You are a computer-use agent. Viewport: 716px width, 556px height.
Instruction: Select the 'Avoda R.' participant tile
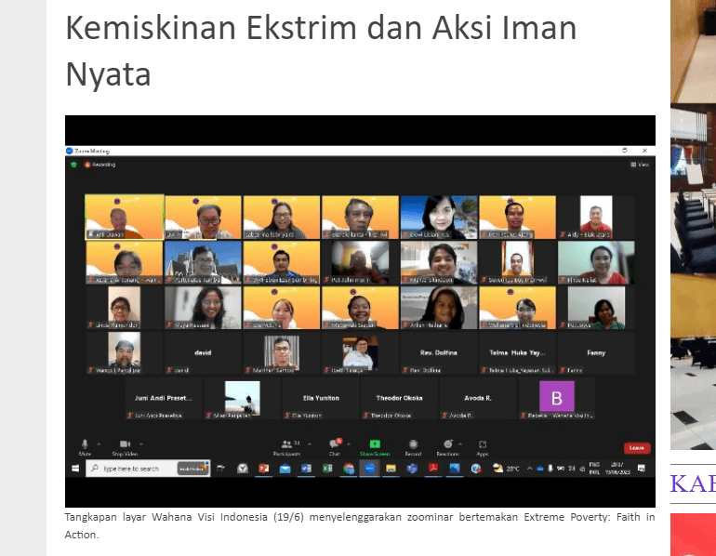[478, 398]
